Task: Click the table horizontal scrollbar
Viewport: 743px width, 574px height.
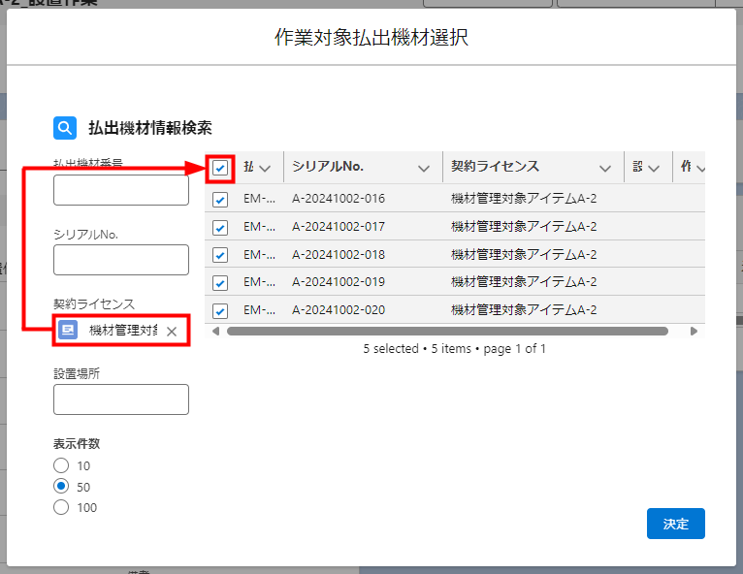Action: coord(446,331)
